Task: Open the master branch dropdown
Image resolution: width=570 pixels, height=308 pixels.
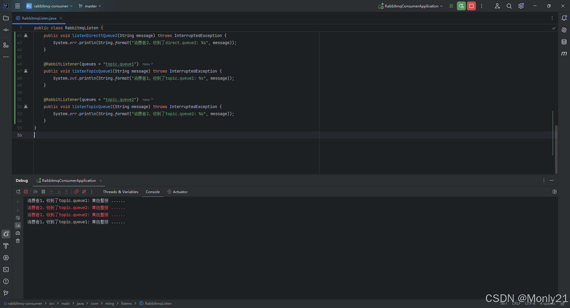Action: pos(90,6)
